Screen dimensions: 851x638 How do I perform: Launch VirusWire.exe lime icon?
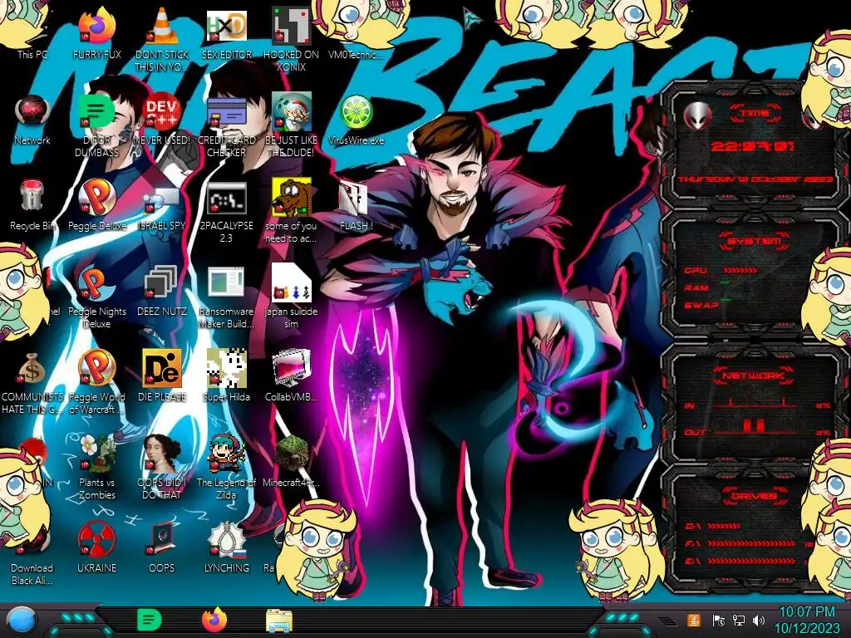(356, 112)
